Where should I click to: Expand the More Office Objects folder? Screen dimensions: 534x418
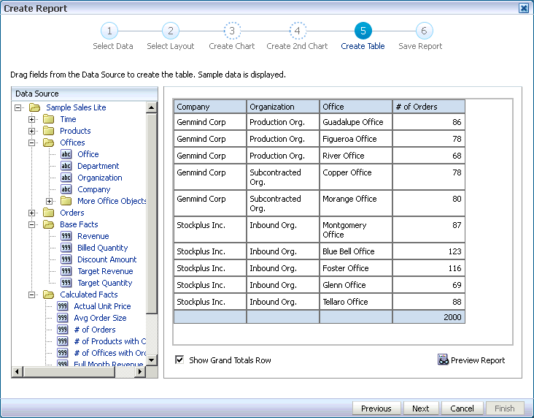pyautogui.click(x=50, y=201)
